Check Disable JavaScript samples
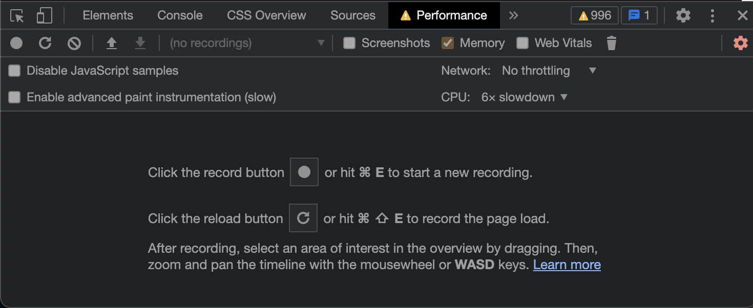753x308 pixels. (14, 71)
